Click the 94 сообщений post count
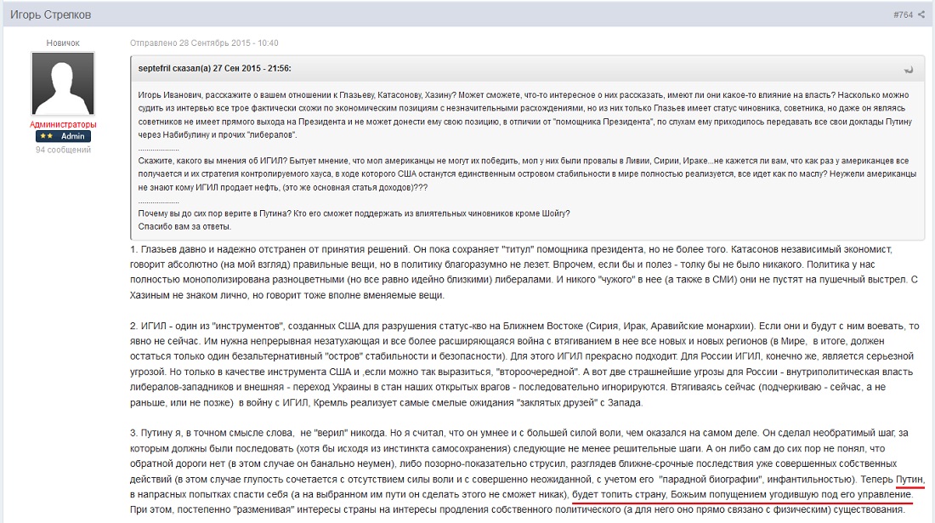The width and height of the screenshot is (935, 523). (x=63, y=150)
